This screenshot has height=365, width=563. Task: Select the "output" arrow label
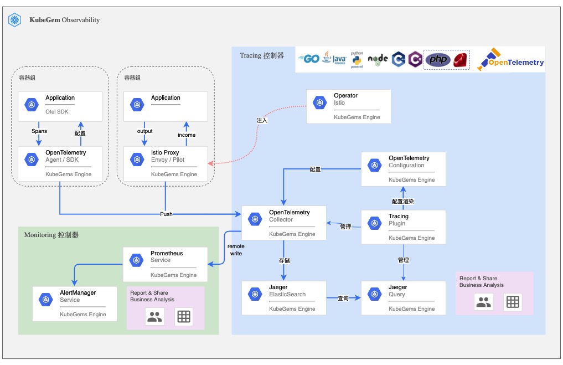click(x=144, y=131)
